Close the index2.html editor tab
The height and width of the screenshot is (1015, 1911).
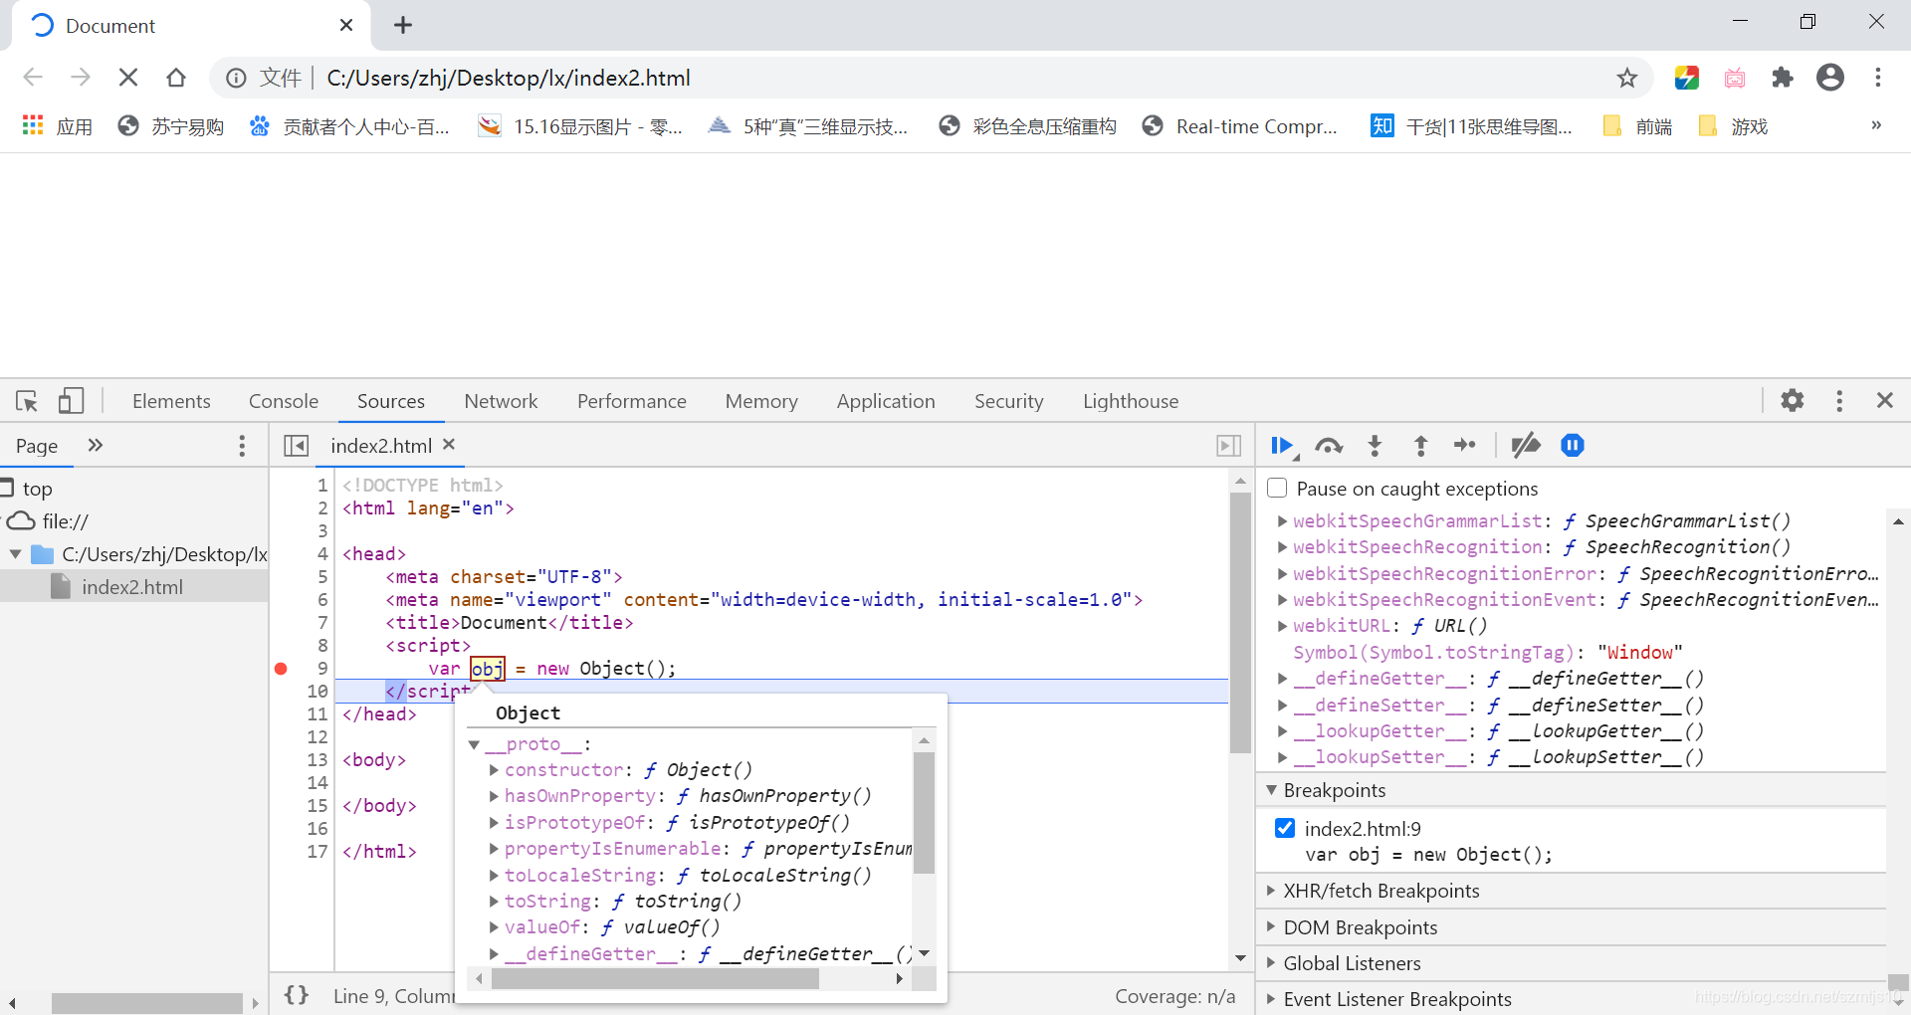coord(449,444)
